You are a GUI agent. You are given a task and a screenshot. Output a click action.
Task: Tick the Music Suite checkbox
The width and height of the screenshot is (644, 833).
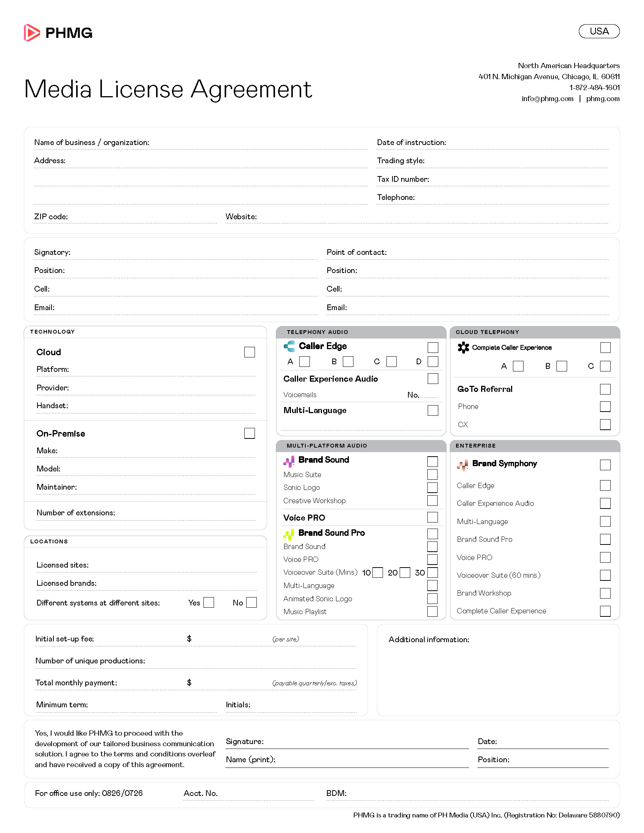tap(432, 474)
